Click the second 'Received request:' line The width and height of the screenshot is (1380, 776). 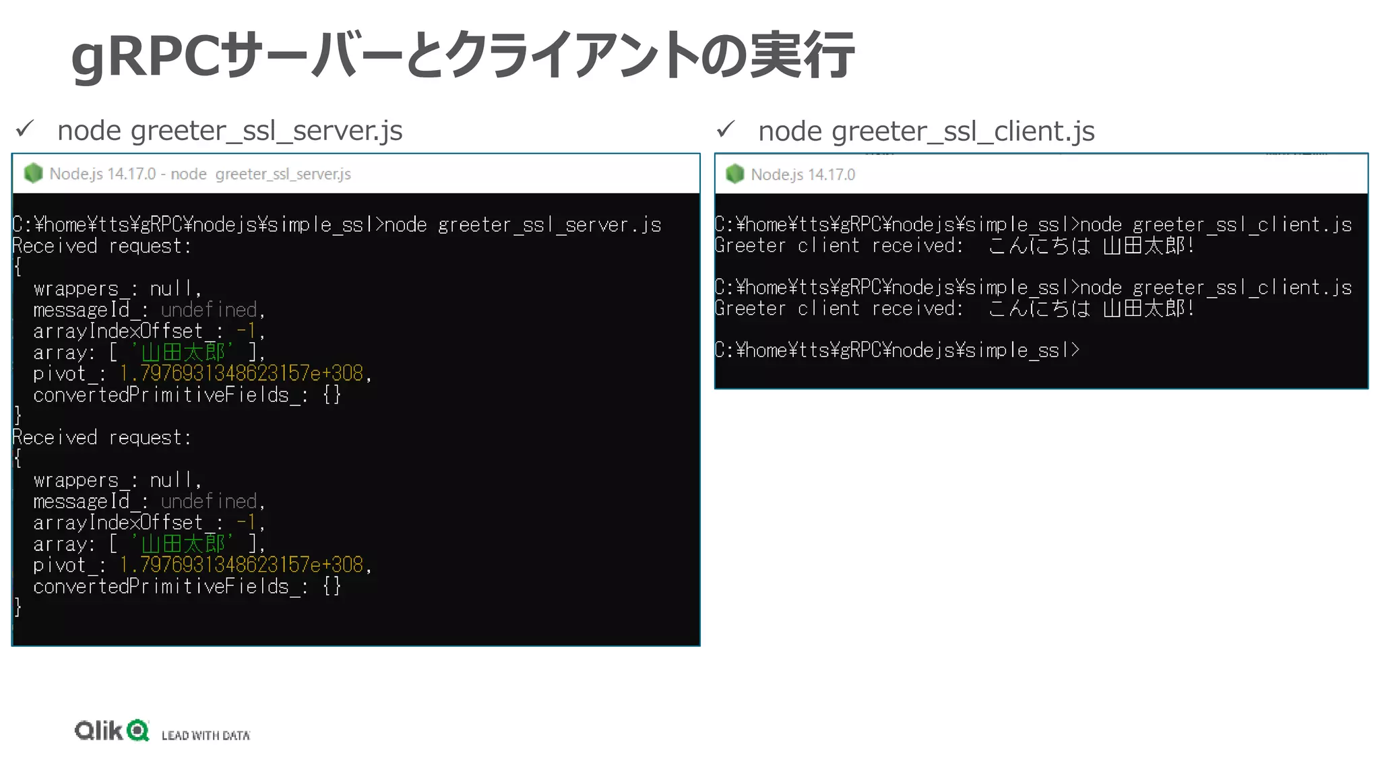tap(102, 437)
